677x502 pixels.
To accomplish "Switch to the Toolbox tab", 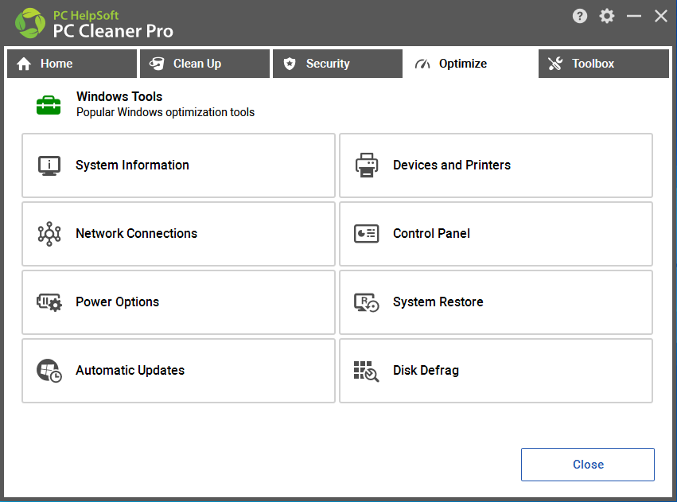I will pos(604,64).
